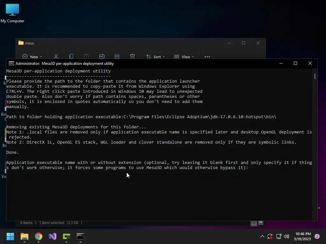The image size is (326, 244).
Task: Maximize the Mesa3D deployment utility console
Action: pos(295,63)
